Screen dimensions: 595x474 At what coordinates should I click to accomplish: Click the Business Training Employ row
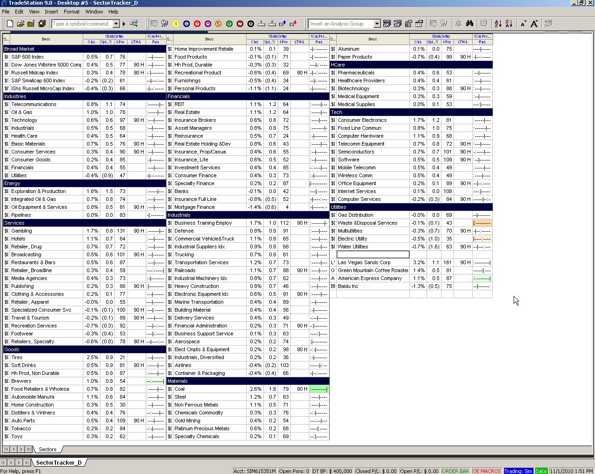click(248, 223)
